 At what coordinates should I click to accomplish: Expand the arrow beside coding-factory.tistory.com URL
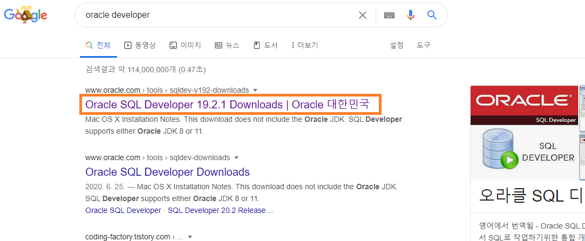coord(191,237)
